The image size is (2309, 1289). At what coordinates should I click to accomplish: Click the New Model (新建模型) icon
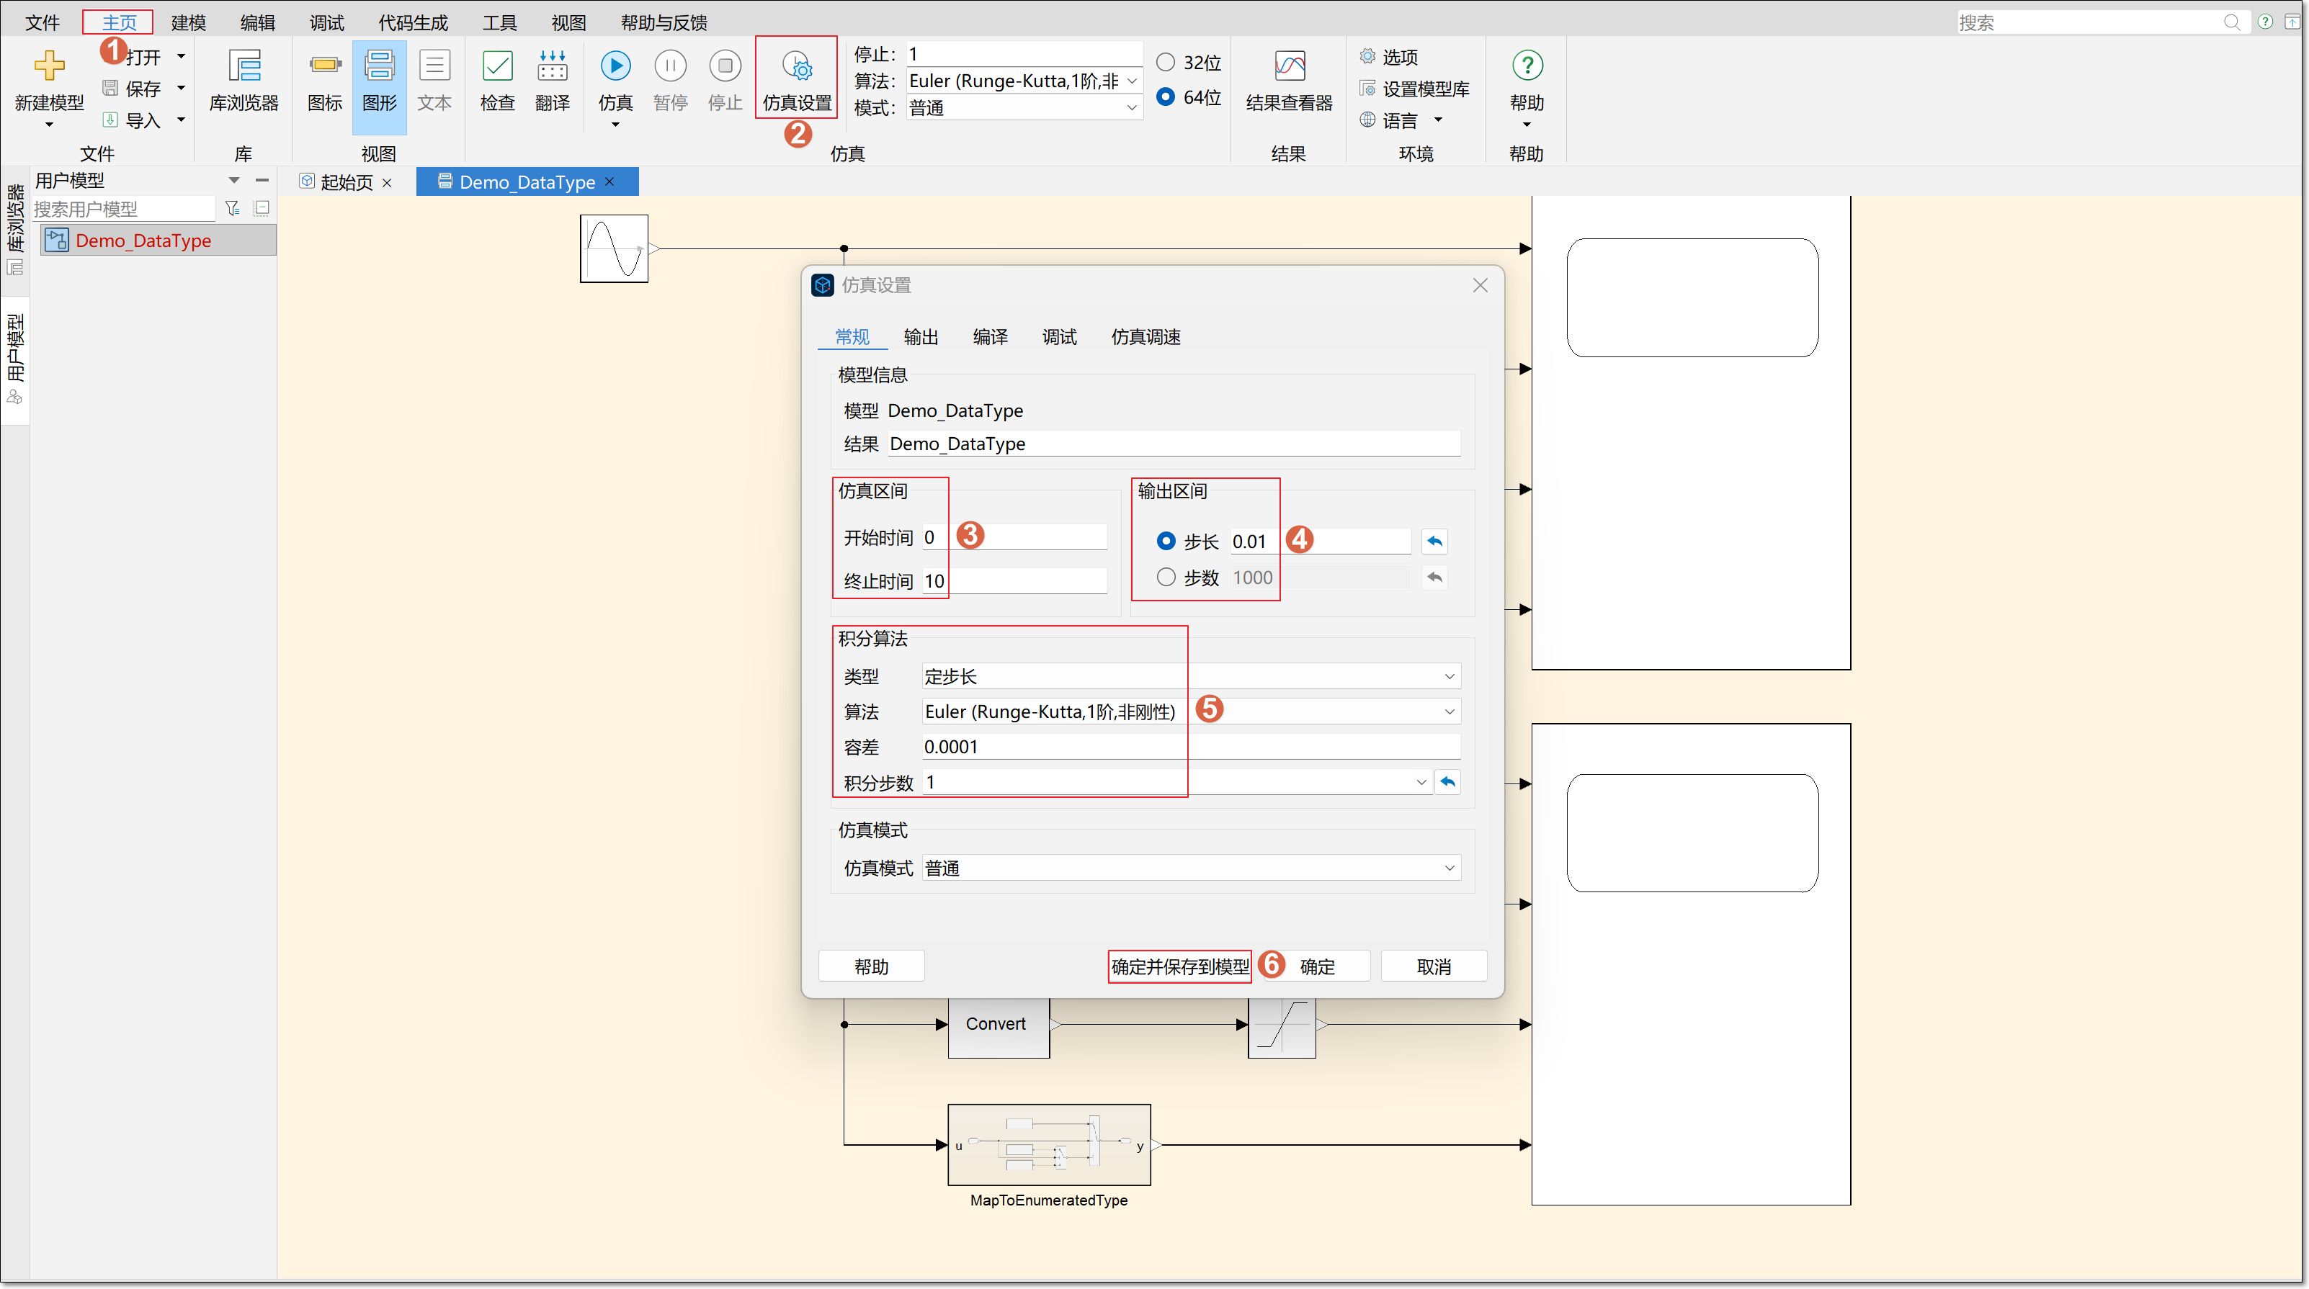49,66
